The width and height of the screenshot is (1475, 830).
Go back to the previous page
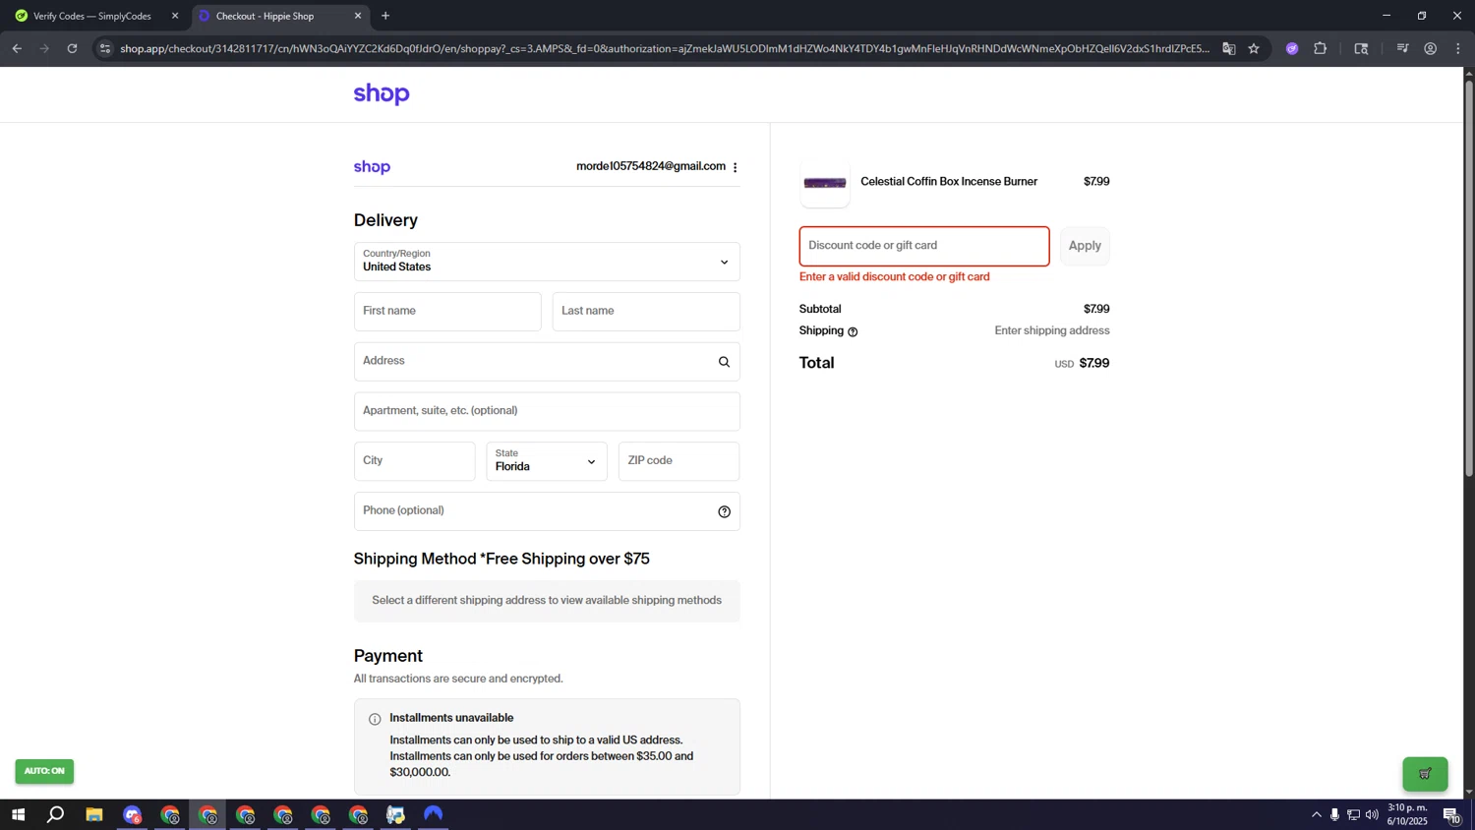(17, 48)
